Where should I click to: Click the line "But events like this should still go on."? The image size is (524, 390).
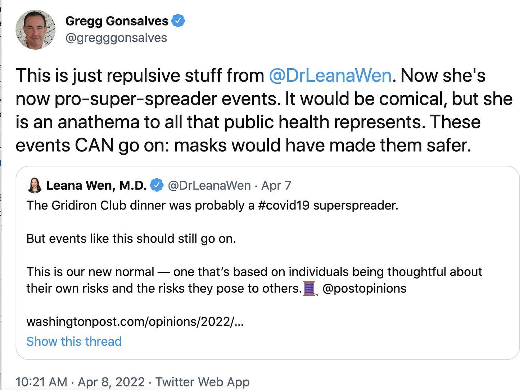131,239
